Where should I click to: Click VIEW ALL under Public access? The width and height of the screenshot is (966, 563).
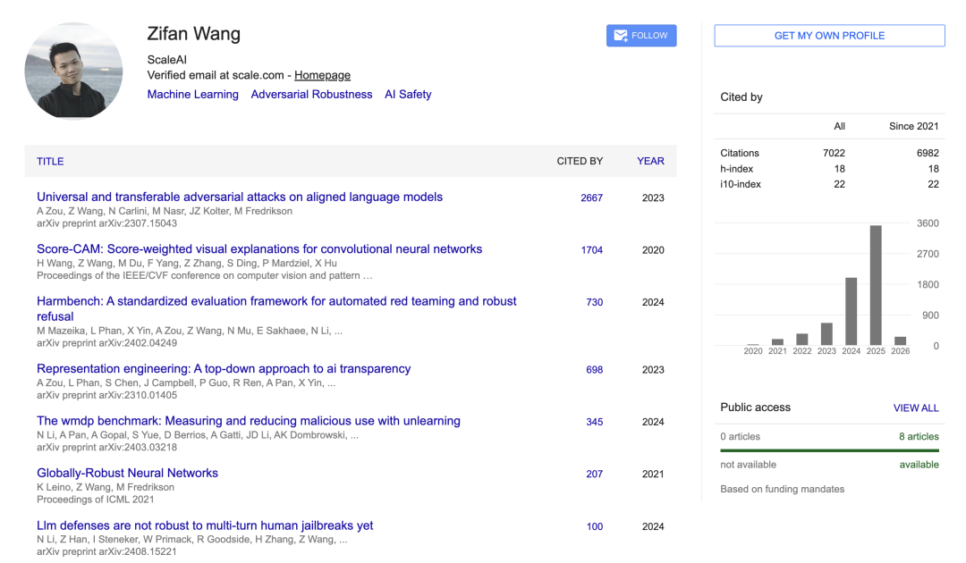click(x=916, y=408)
